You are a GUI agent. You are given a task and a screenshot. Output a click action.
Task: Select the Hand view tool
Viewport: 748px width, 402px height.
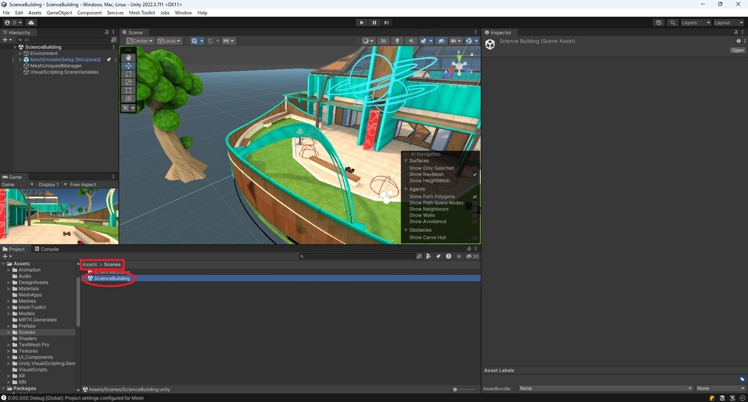(129, 57)
